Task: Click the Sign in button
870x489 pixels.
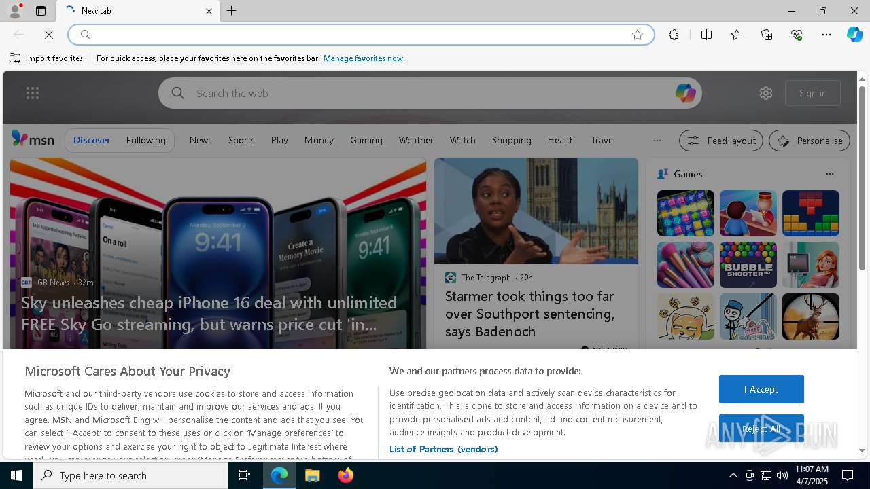Action: click(x=813, y=93)
